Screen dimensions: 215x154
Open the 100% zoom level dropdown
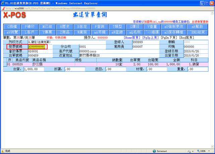(204, 151)
